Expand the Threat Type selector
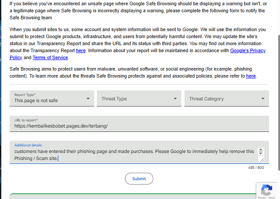This screenshot has height=199, width=280. (139, 99)
